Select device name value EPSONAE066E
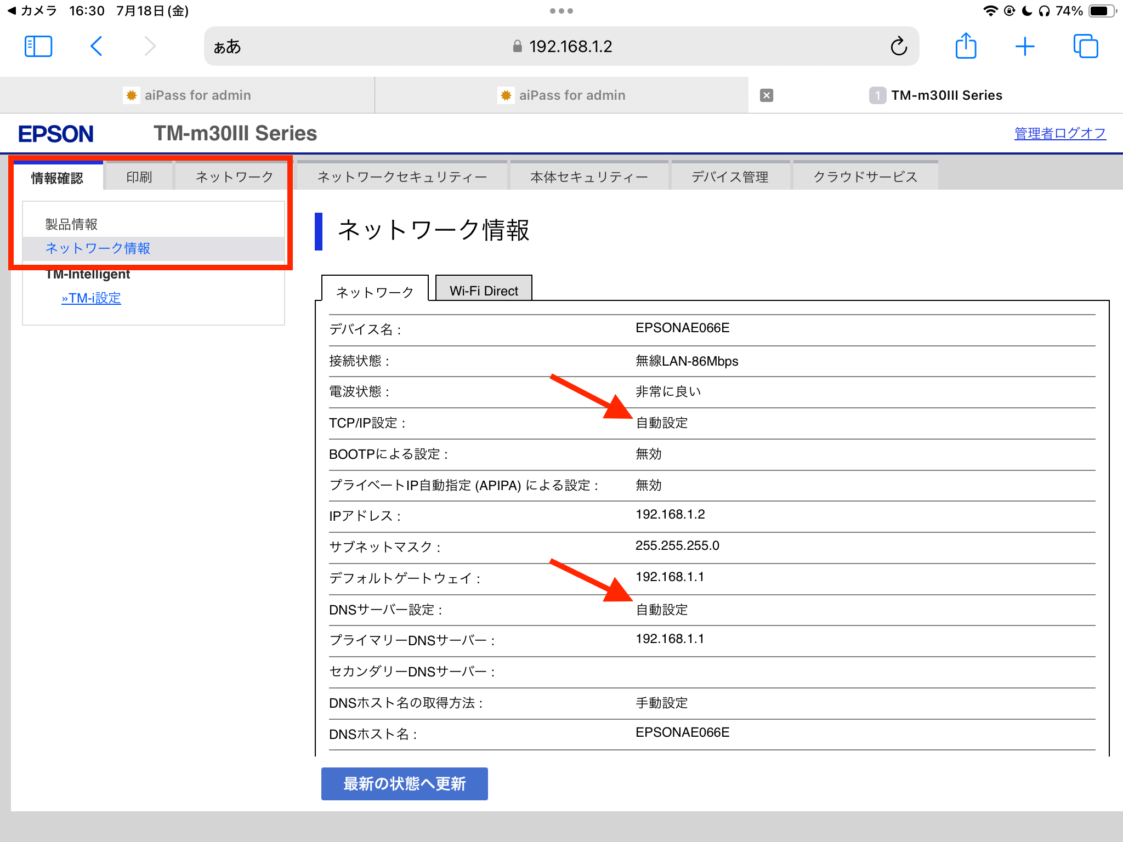1123x842 pixels. [x=682, y=328]
